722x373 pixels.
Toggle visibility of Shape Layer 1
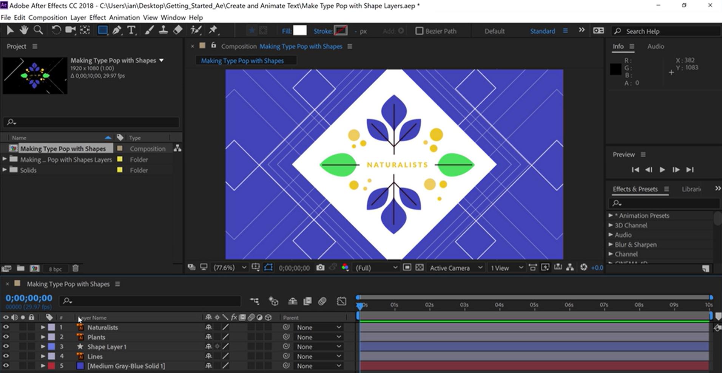[6, 347]
